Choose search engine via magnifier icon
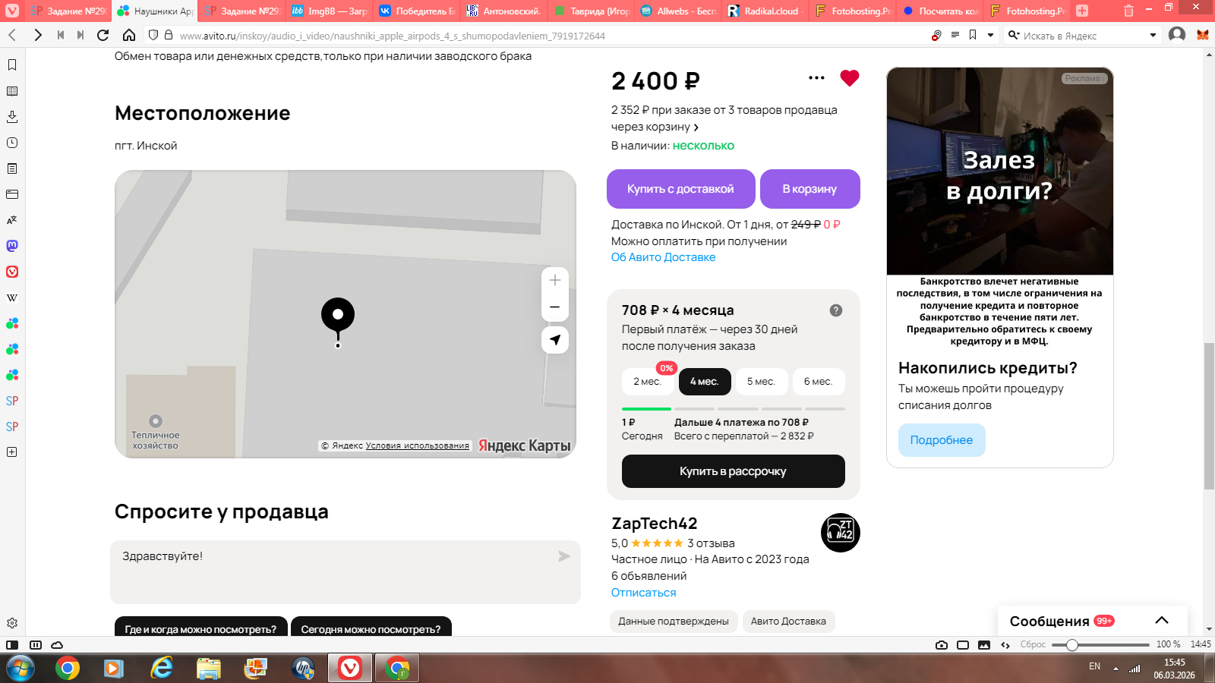Screen dimensions: 1215x683 [x=1014, y=35]
